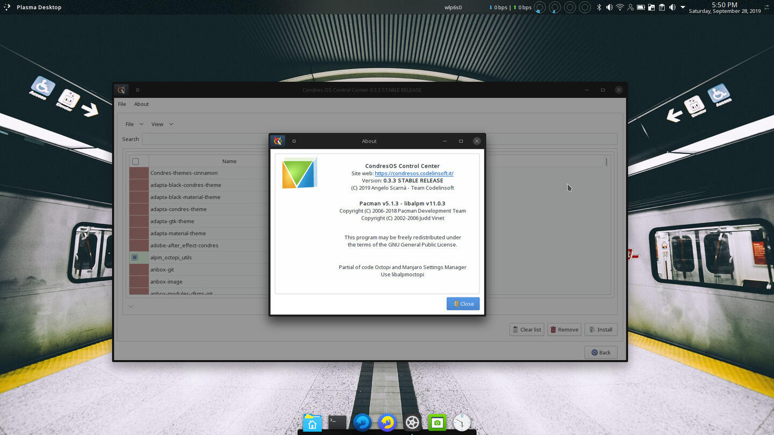Click the lock icon in the system tray

pyautogui.click(x=651, y=8)
